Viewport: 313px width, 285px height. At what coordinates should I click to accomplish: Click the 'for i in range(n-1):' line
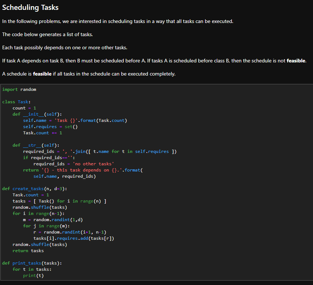point(39,213)
